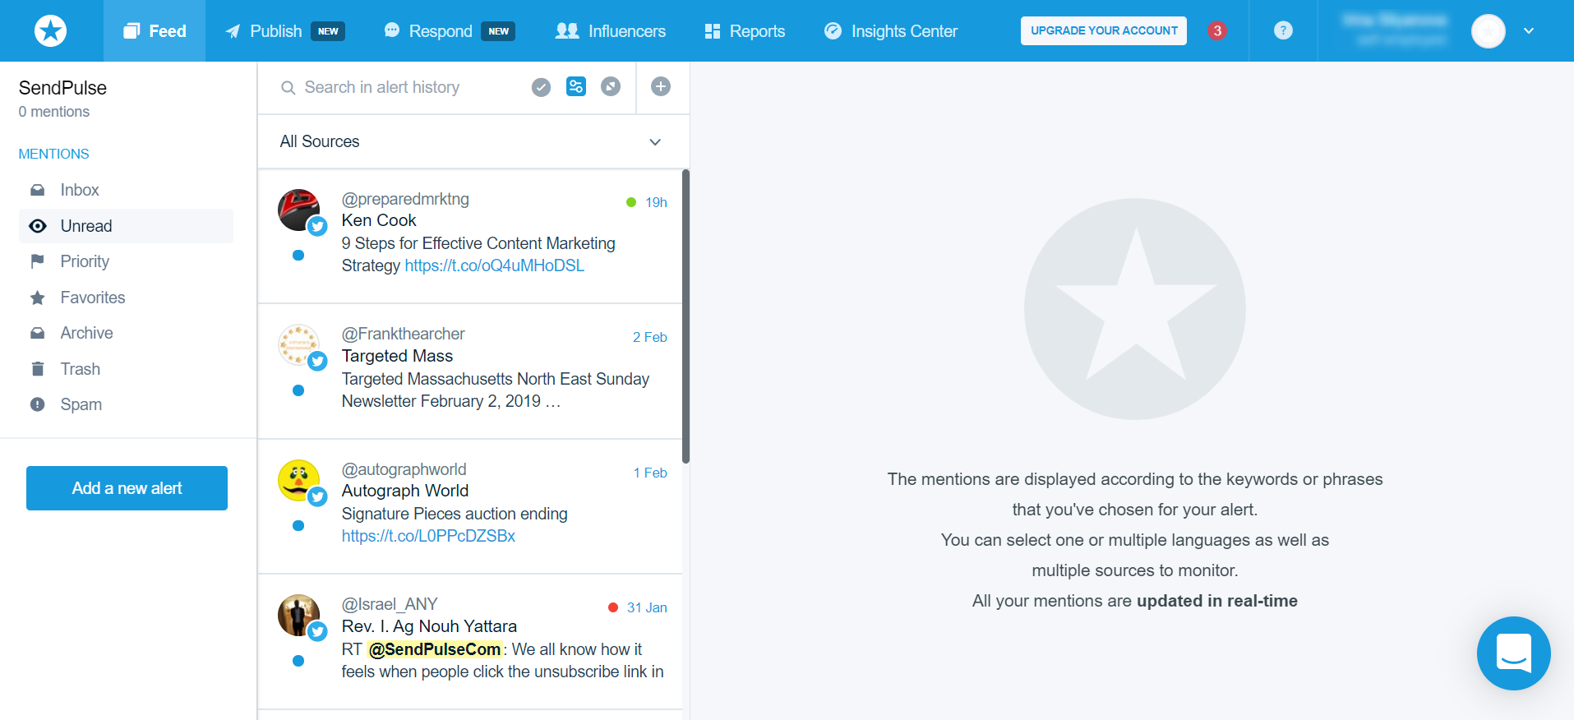Open the filter settings sliders icon
This screenshot has width=1574, height=720.
coord(576,86)
